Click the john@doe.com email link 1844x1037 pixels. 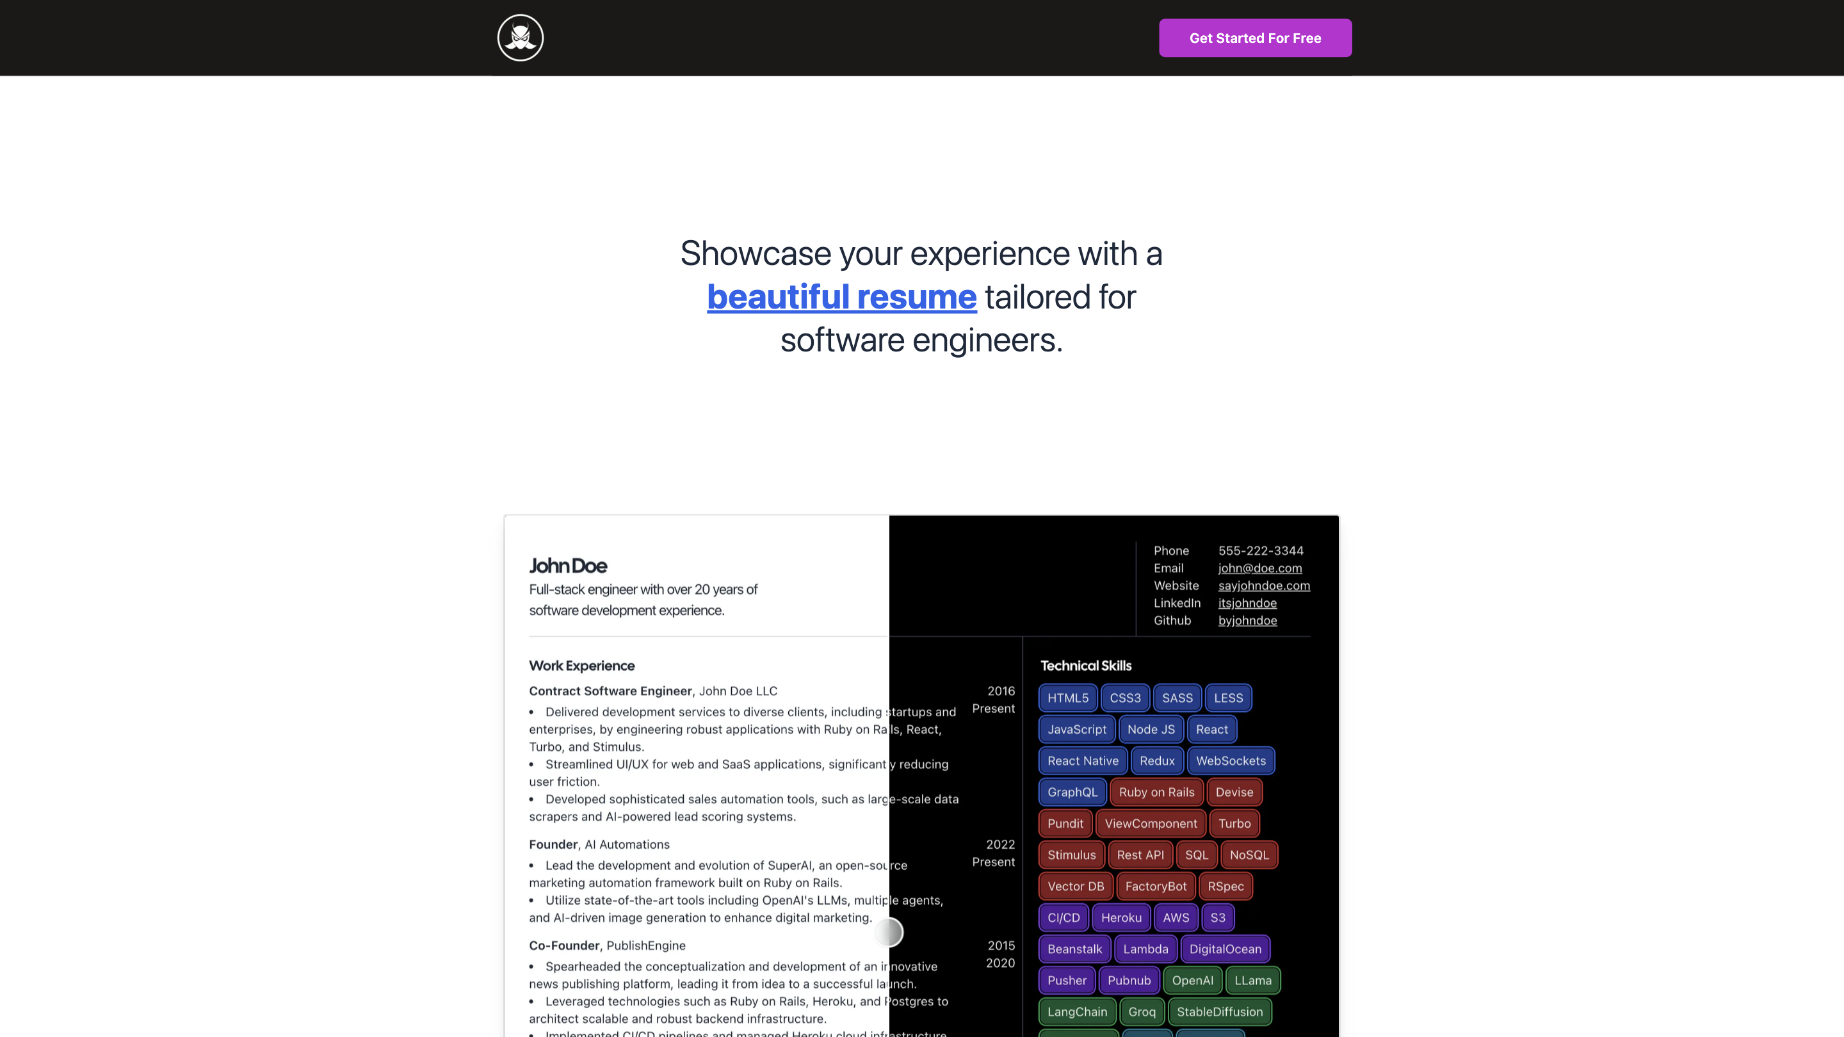1260,568
